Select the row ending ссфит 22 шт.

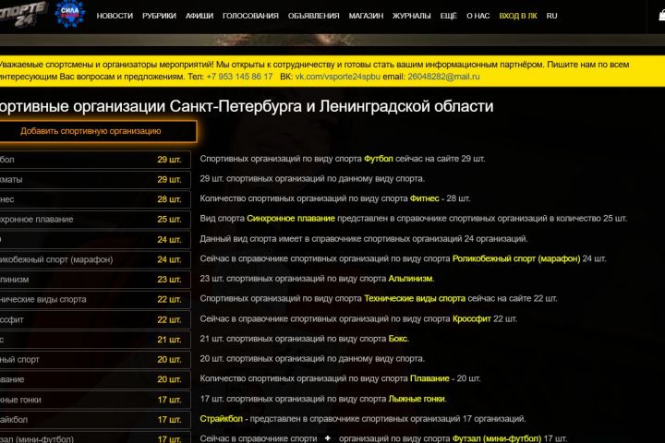coord(95,319)
